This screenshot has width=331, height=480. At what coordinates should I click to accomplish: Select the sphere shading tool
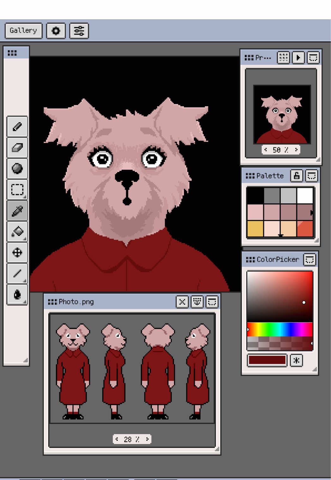click(x=17, y=168)
